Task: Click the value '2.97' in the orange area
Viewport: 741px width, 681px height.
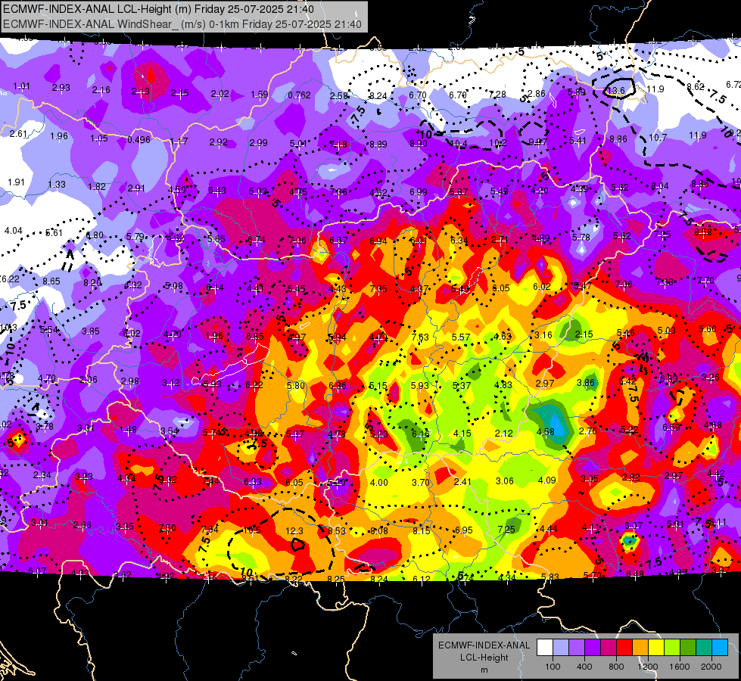Action: pyautogui.click(x=545, y=383)
